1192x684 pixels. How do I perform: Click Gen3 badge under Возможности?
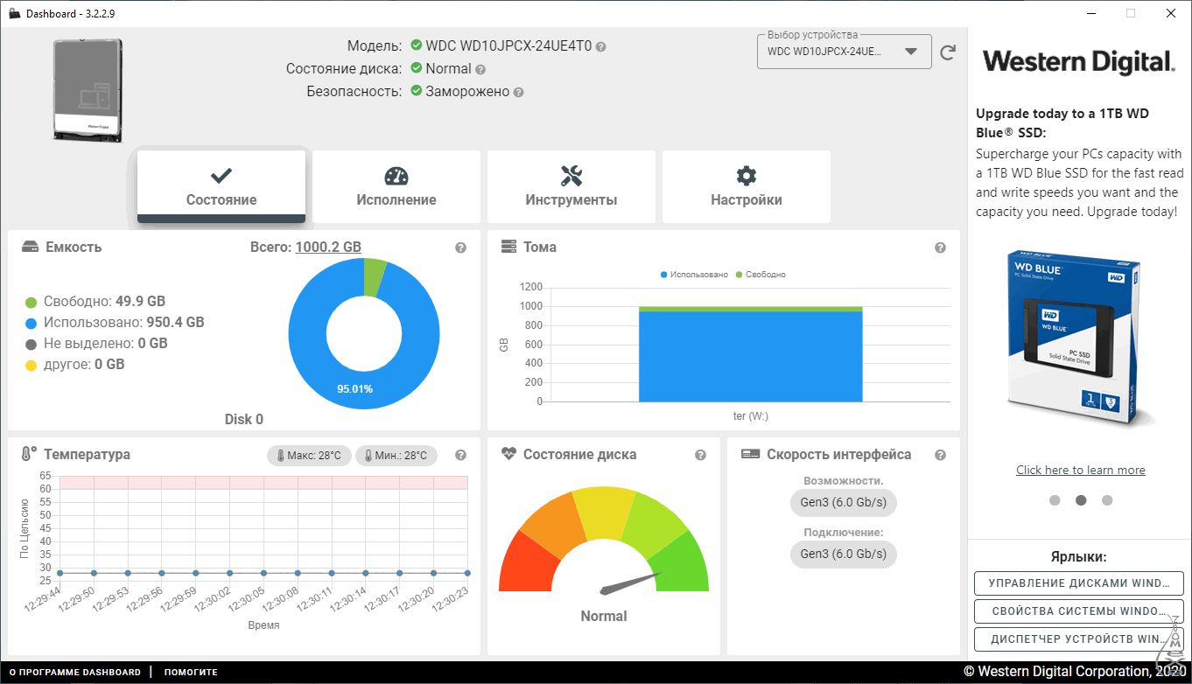(844, 503)
